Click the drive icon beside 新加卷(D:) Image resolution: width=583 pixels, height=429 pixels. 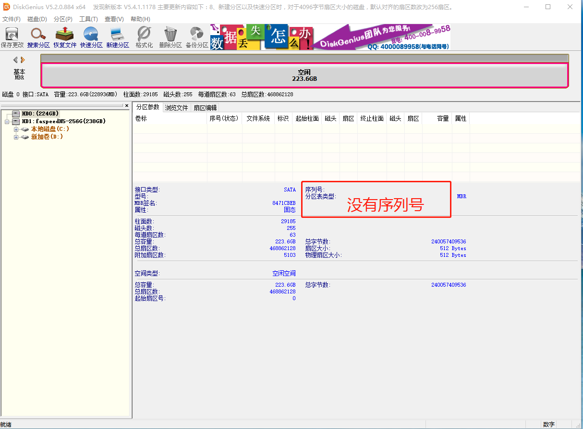[25, 137]
